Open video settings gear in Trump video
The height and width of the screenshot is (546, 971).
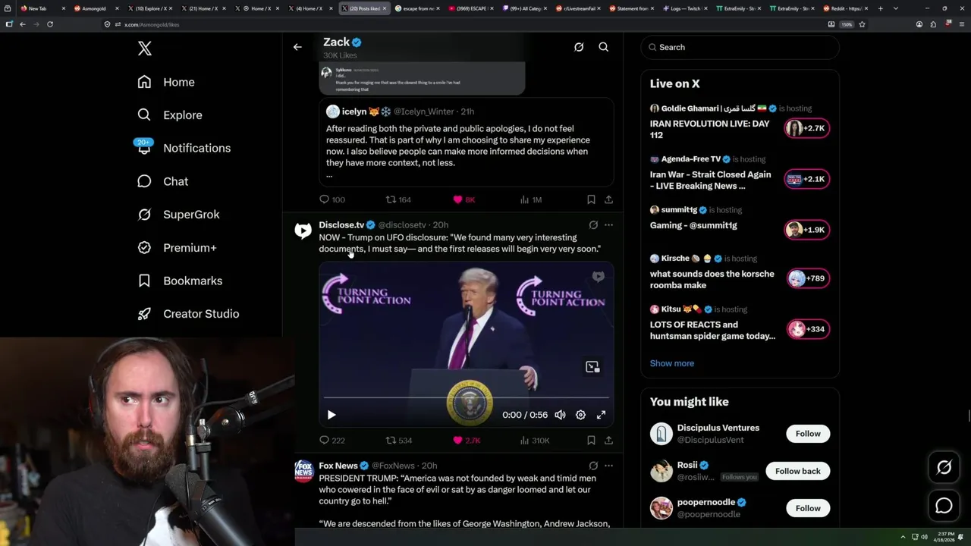(580, 415)
